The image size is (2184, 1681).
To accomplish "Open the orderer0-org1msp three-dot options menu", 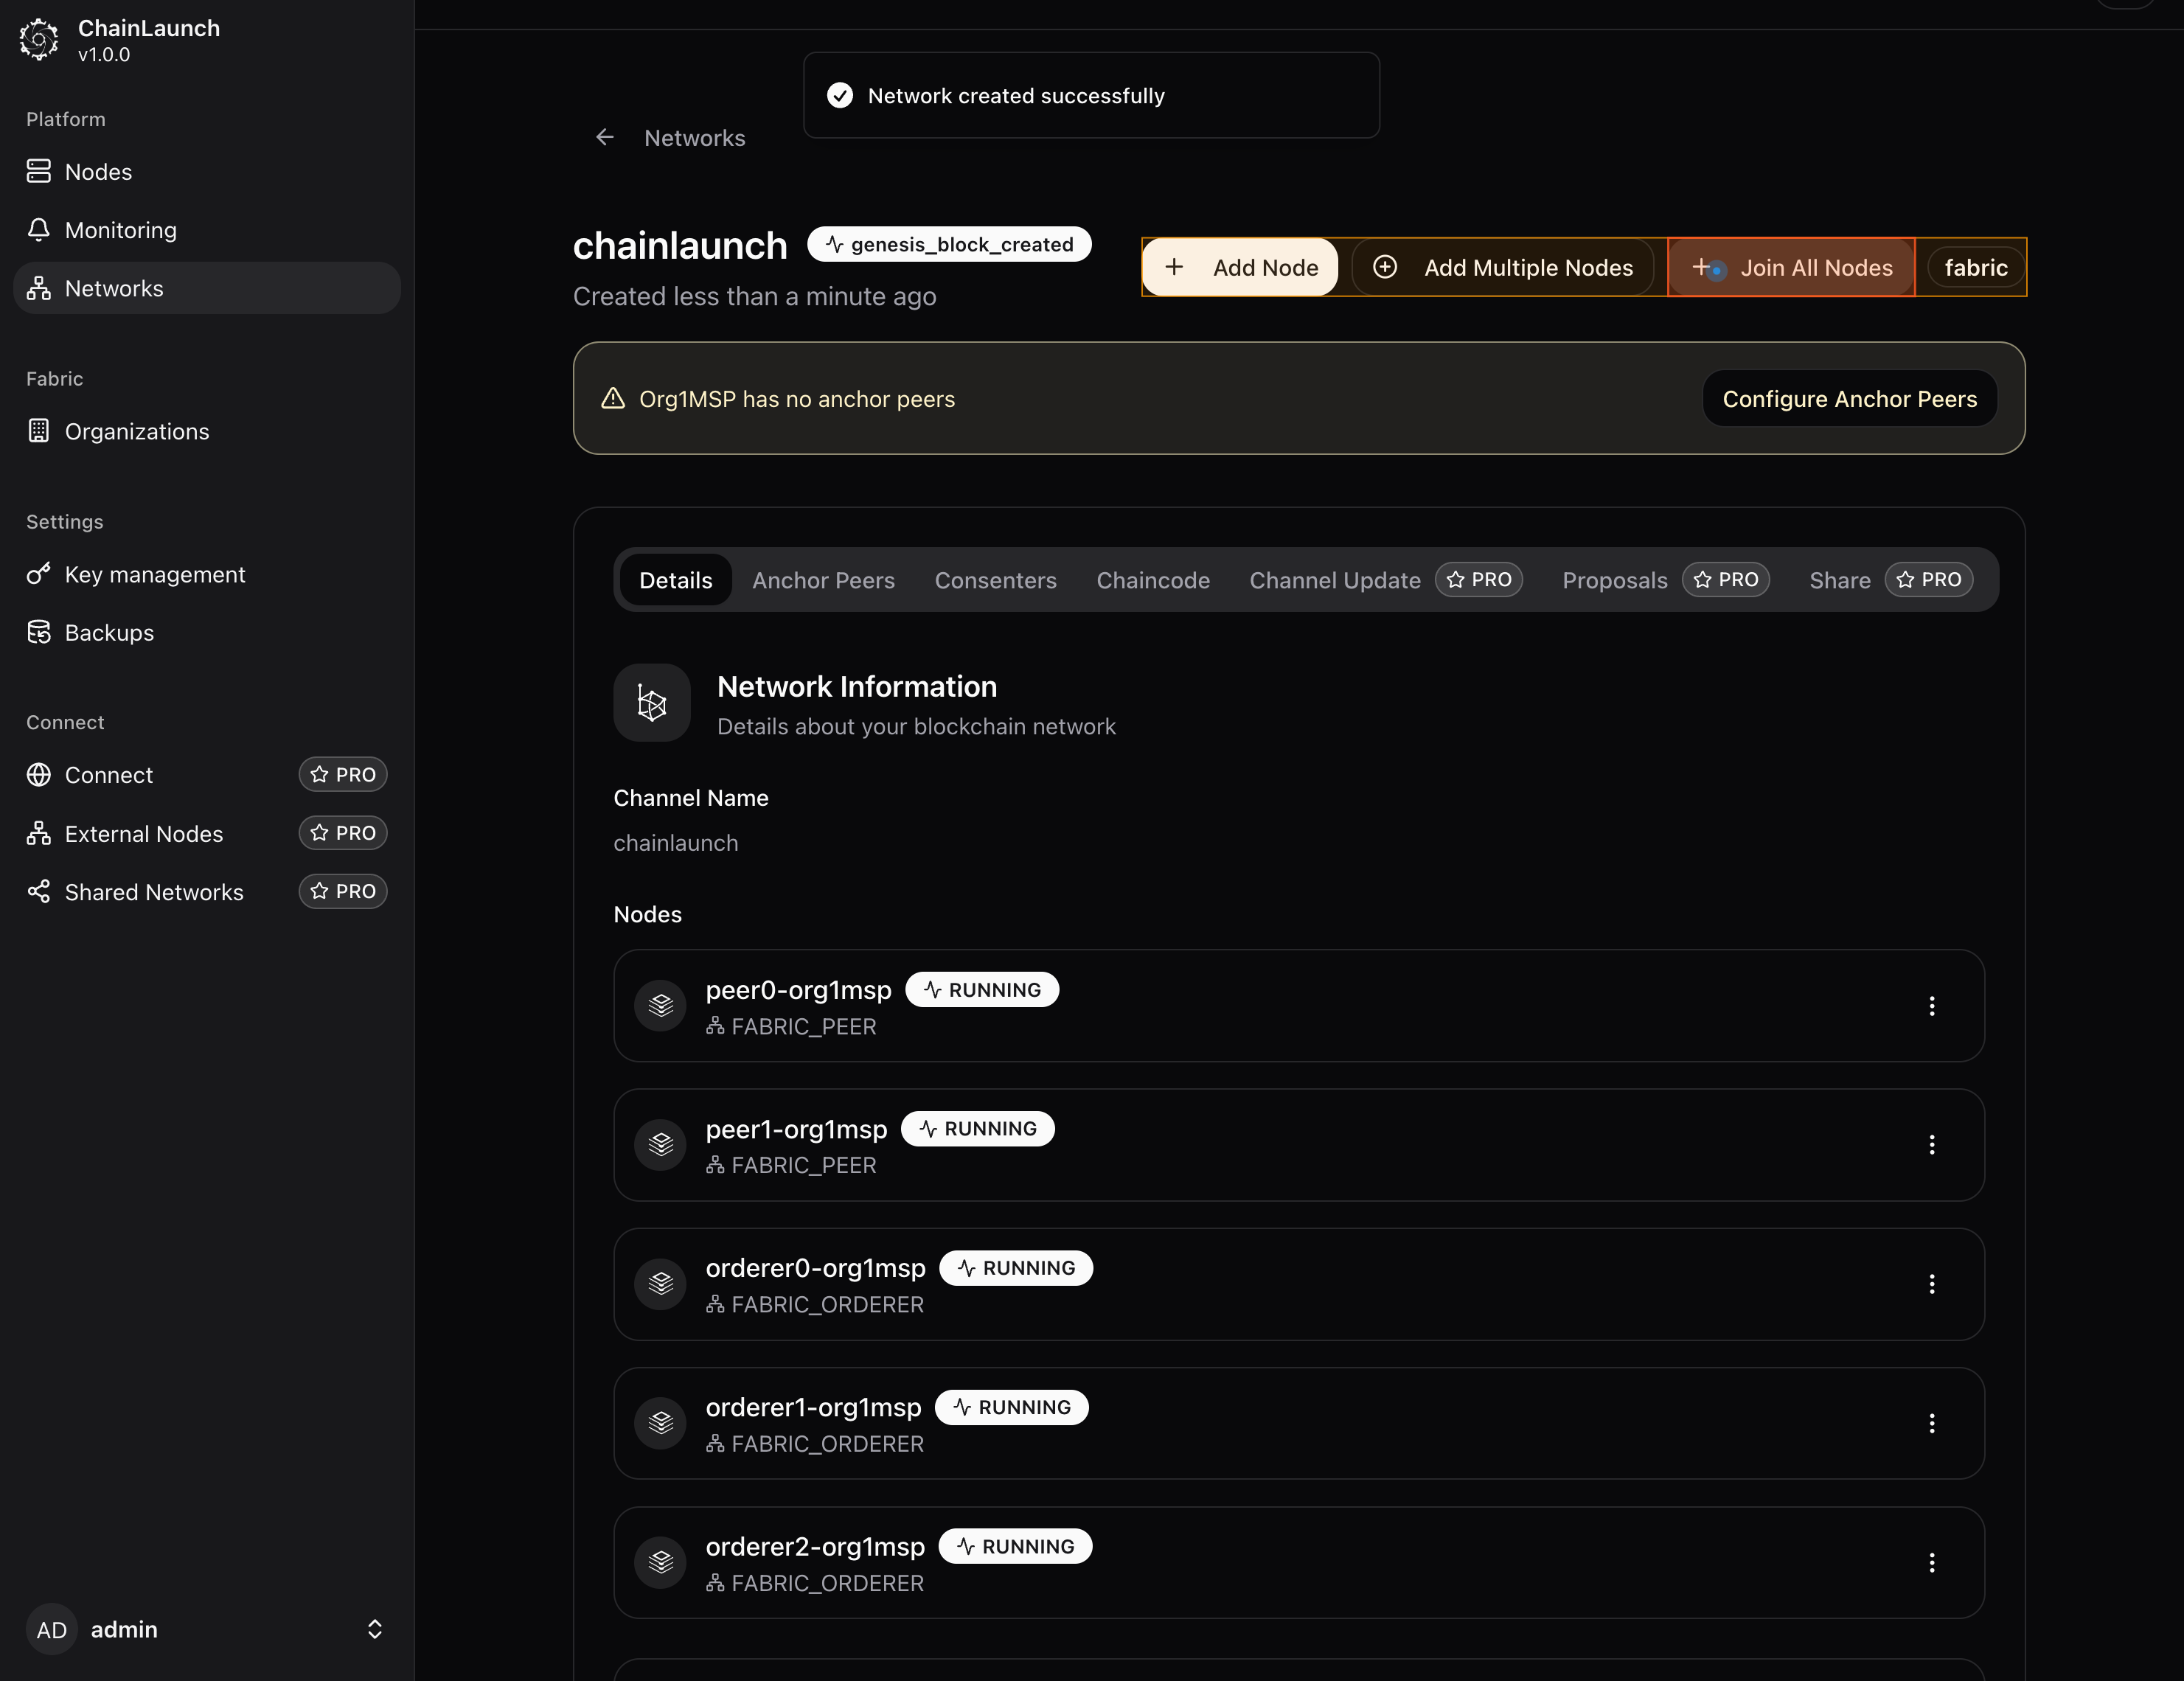I will [1931, 1284].
